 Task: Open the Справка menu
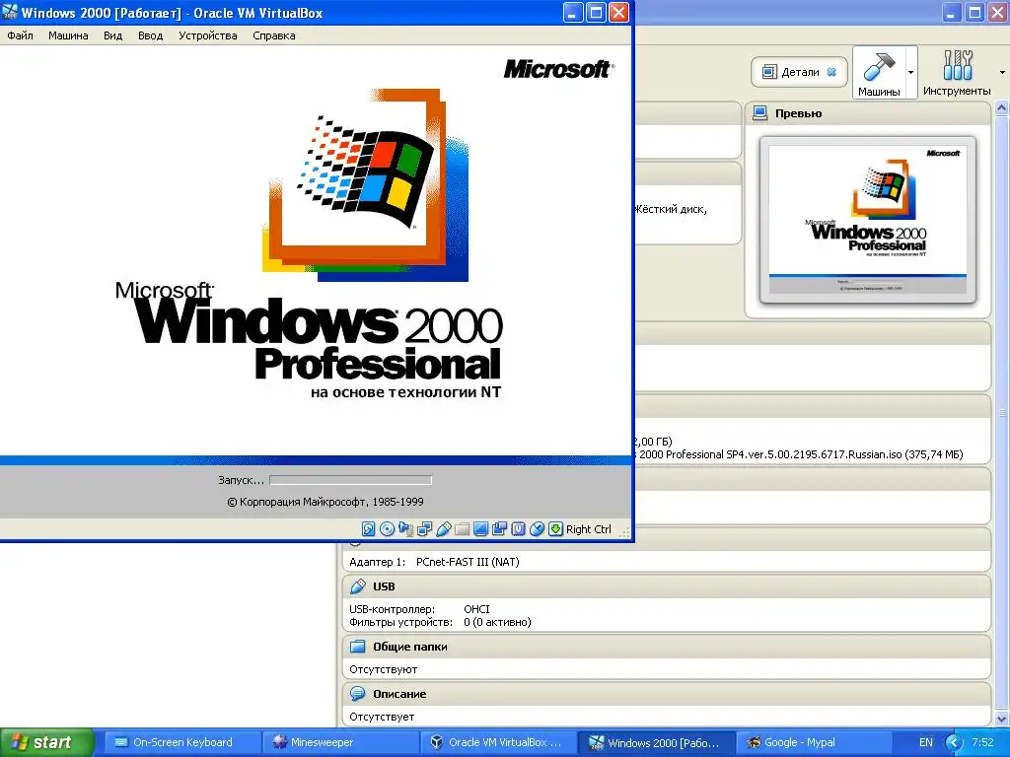point(274,35)
